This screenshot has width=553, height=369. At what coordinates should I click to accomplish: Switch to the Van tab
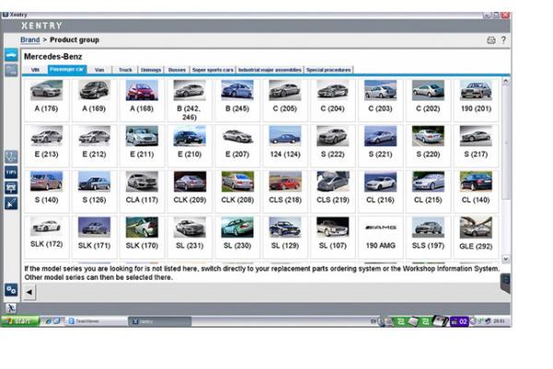[100, 70]
